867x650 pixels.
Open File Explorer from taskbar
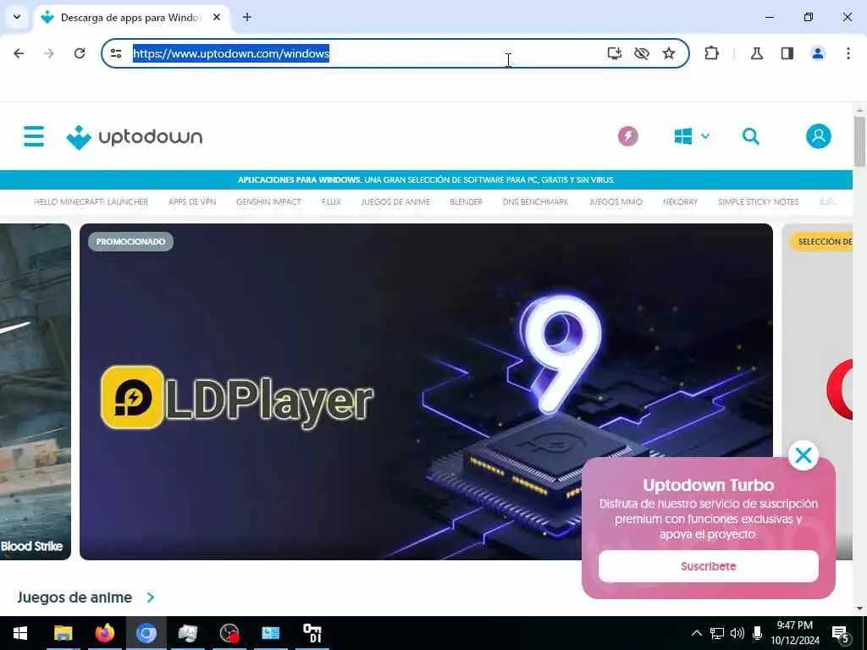[x=63, y=633]
